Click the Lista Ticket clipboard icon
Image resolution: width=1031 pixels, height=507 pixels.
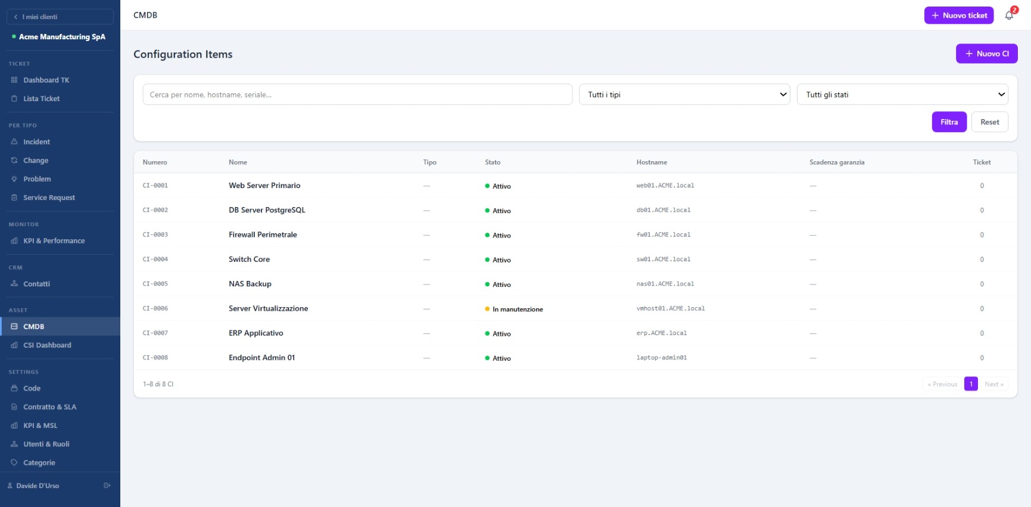14,99
